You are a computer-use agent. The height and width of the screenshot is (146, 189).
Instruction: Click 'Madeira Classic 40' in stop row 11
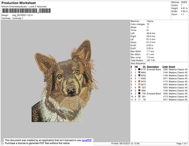(x=178, y=99)
